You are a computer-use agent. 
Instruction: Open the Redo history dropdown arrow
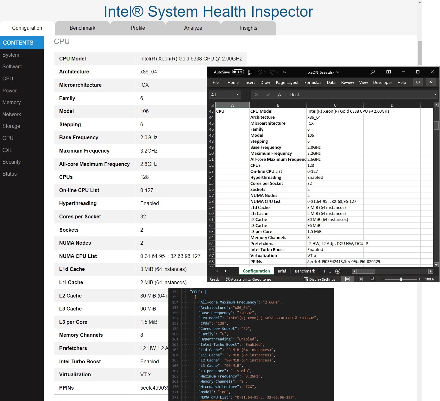click(277, 72)
